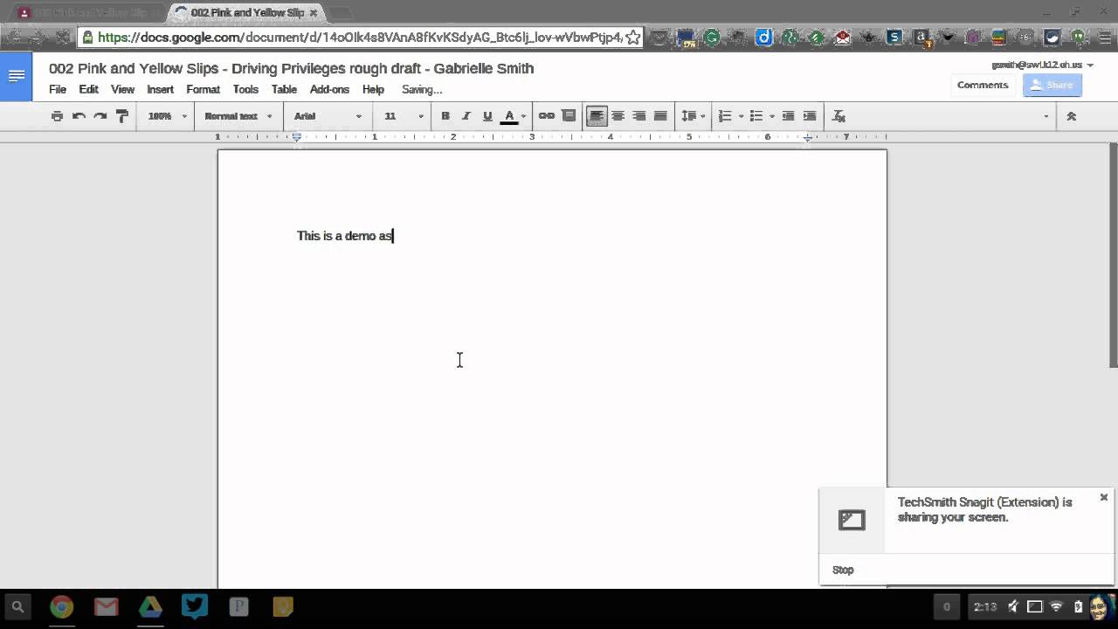Image resolution: width=1118 pixels, height=629 pixels.
Task: Open the ChromeOS launcher search icon
Action: [17, 606]
